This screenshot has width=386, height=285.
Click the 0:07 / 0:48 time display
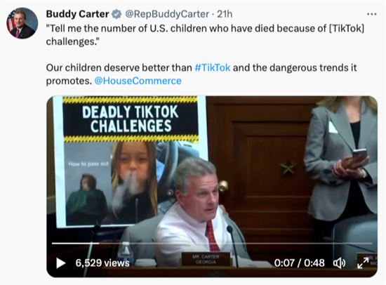tap(300, 263)
